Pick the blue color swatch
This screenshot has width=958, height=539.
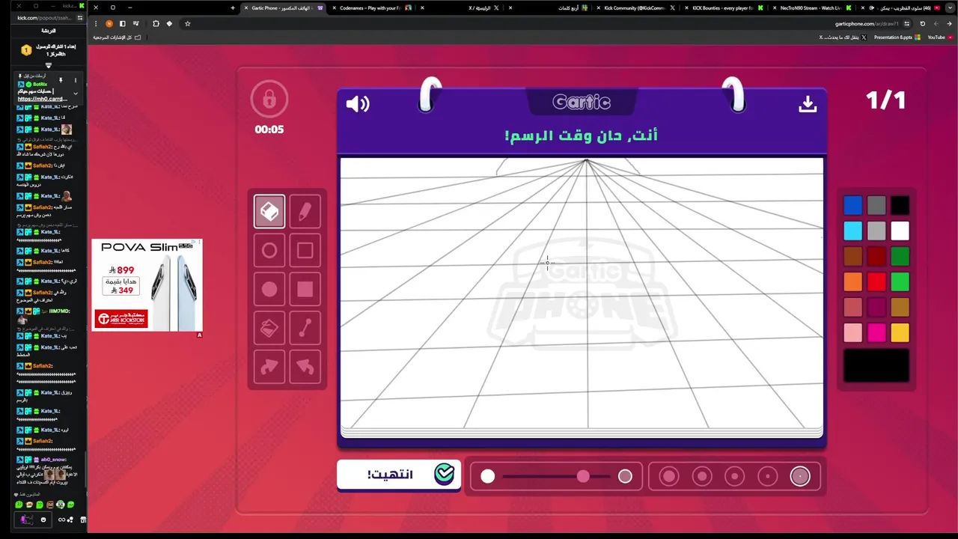(852, 205)
